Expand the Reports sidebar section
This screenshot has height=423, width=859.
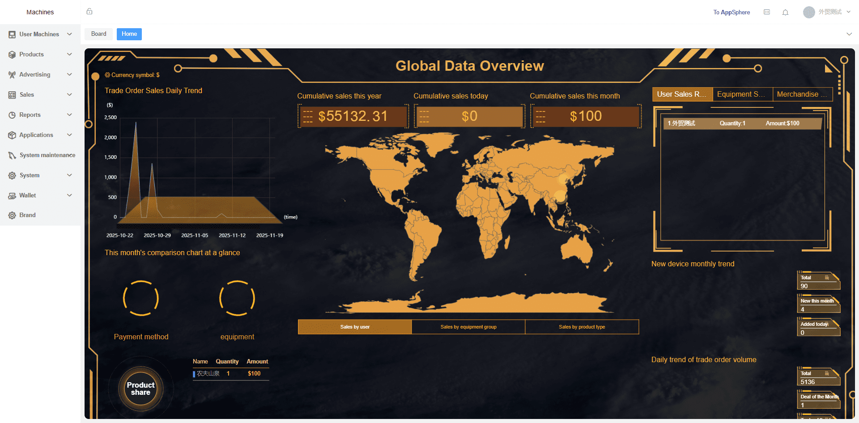[x=40, y=115]
